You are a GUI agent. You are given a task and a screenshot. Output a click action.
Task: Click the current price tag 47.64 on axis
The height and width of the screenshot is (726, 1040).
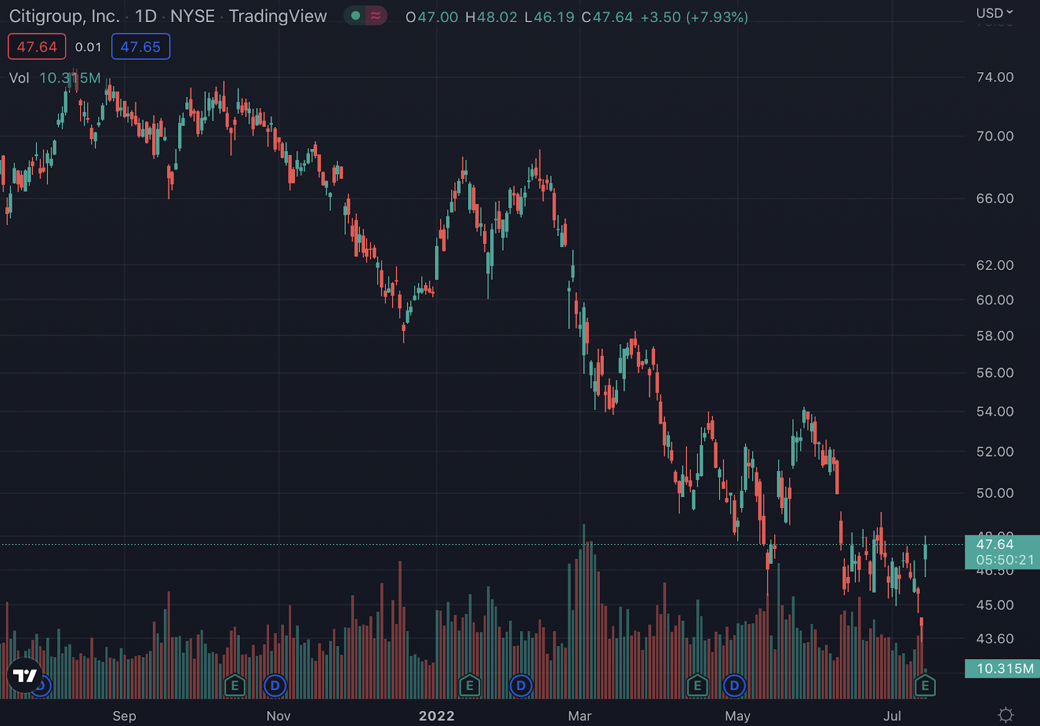click(994, 544)
